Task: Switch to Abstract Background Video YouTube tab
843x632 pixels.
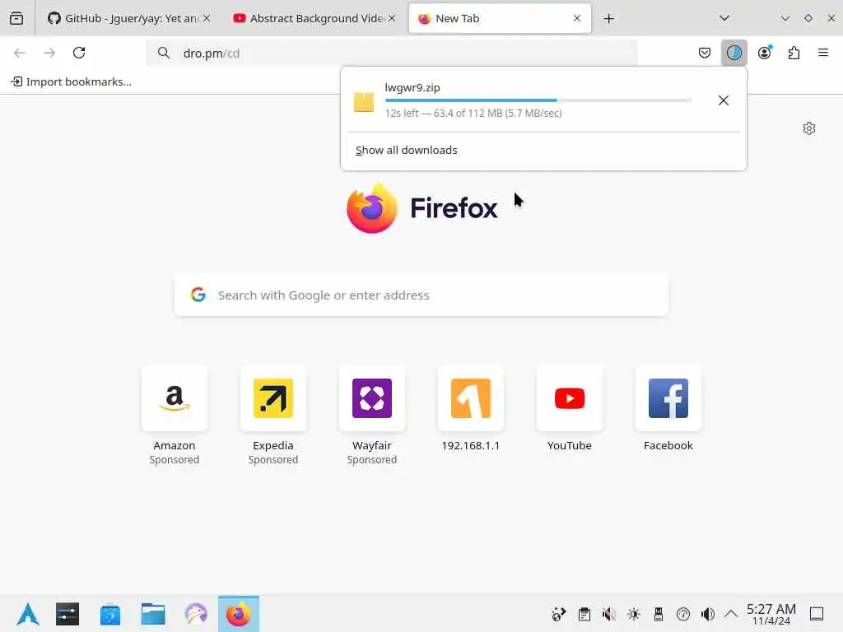Action: tap(315, 18)
